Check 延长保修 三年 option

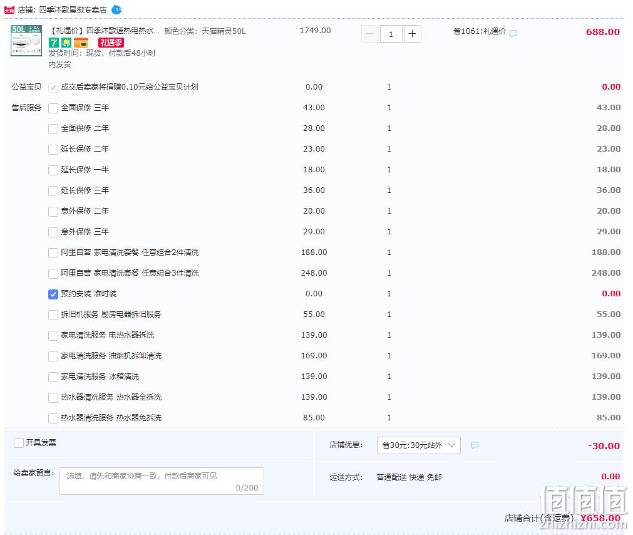53,190
